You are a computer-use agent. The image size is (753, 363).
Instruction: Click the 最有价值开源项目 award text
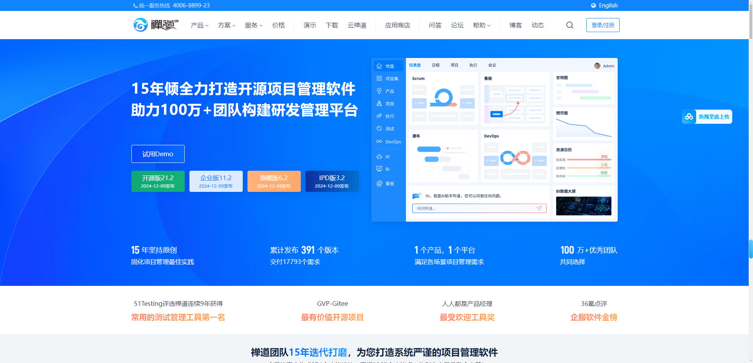(332, 317)
